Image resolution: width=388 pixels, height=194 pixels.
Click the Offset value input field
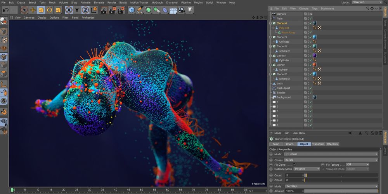point(294,180)
